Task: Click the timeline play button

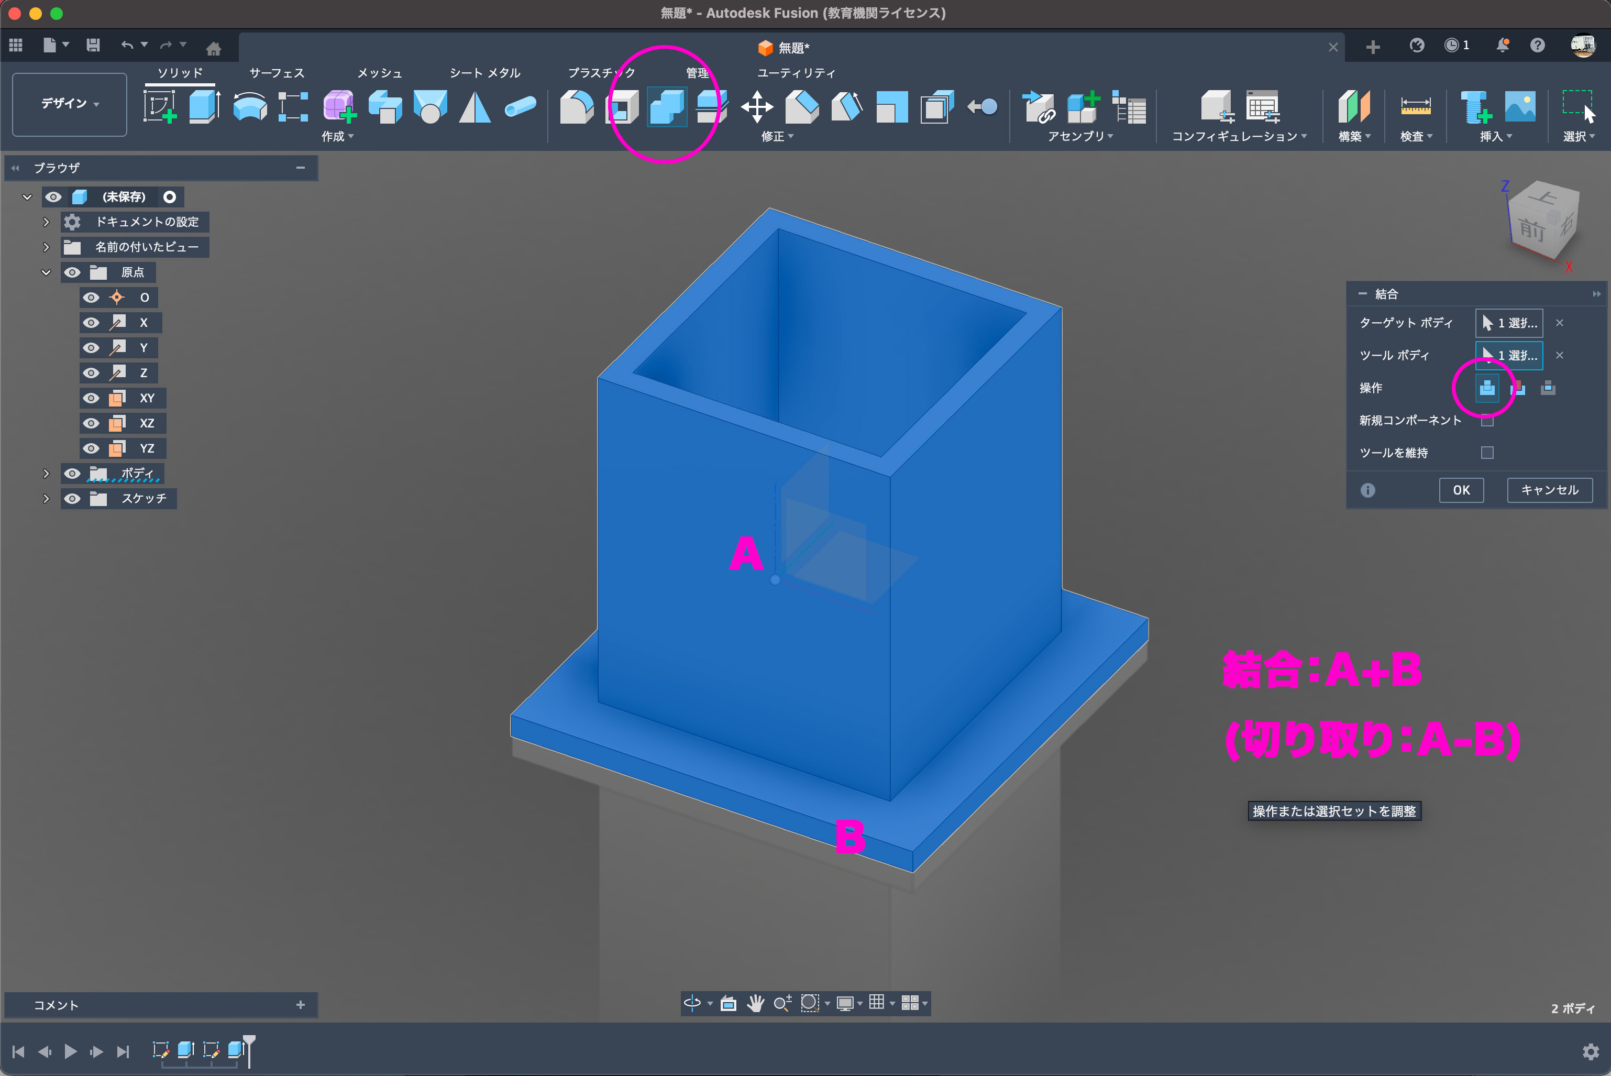Action: click(70, 1051)
